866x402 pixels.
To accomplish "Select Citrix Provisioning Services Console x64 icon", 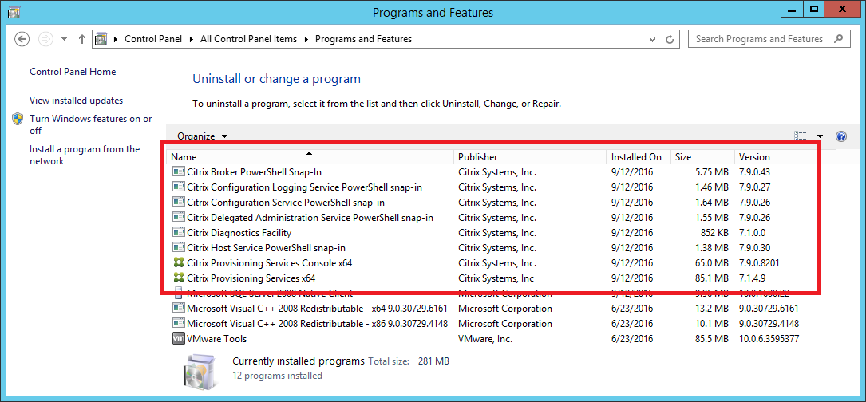I will click(x=178, y=263).
